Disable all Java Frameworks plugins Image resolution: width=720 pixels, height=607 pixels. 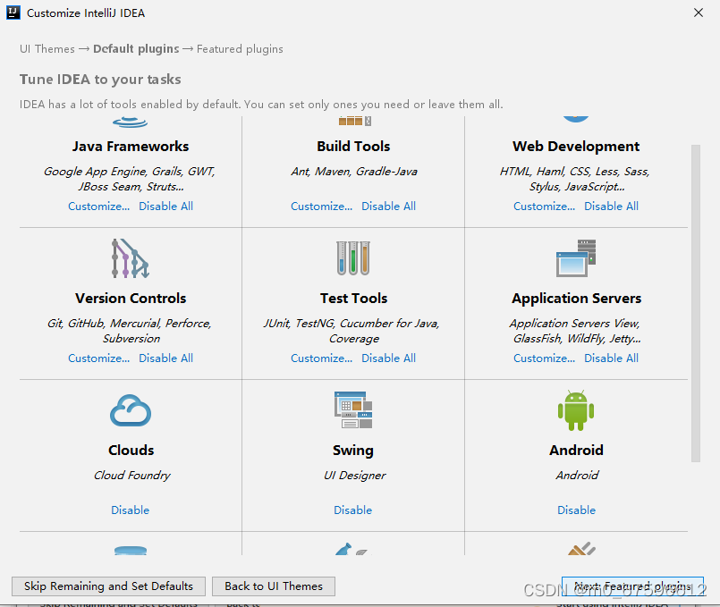point(165,207)
